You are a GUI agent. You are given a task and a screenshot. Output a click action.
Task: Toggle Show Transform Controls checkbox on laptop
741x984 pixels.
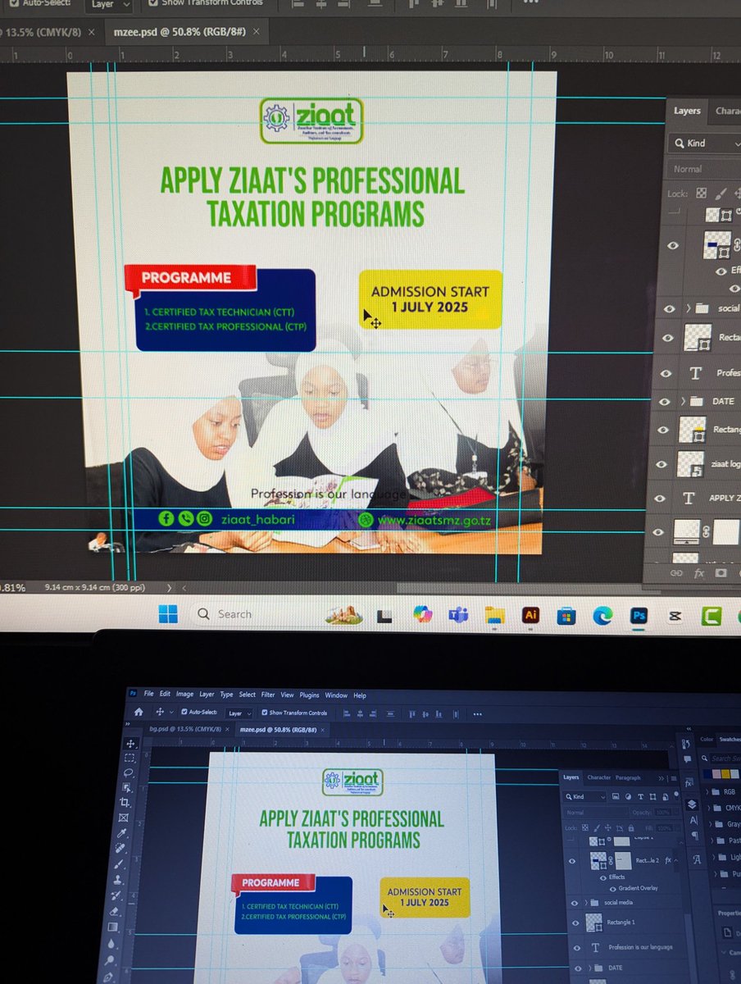pos(264,713)
